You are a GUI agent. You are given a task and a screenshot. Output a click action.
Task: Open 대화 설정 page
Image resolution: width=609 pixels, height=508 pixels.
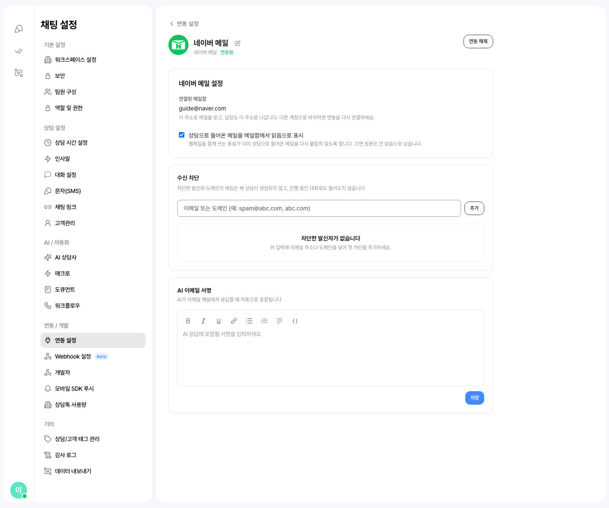click(x=93, y=175)
